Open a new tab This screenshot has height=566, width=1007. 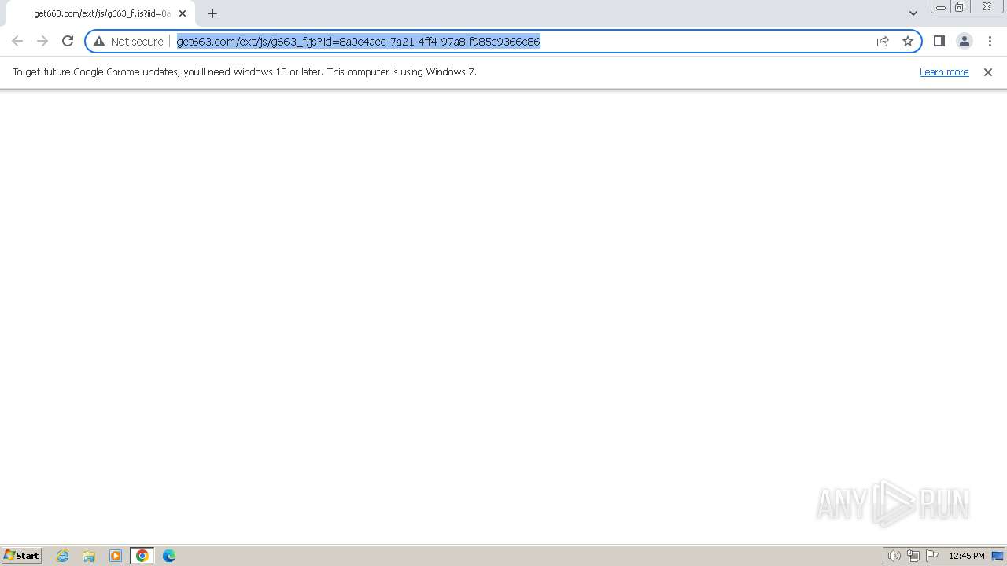(212, 13)
